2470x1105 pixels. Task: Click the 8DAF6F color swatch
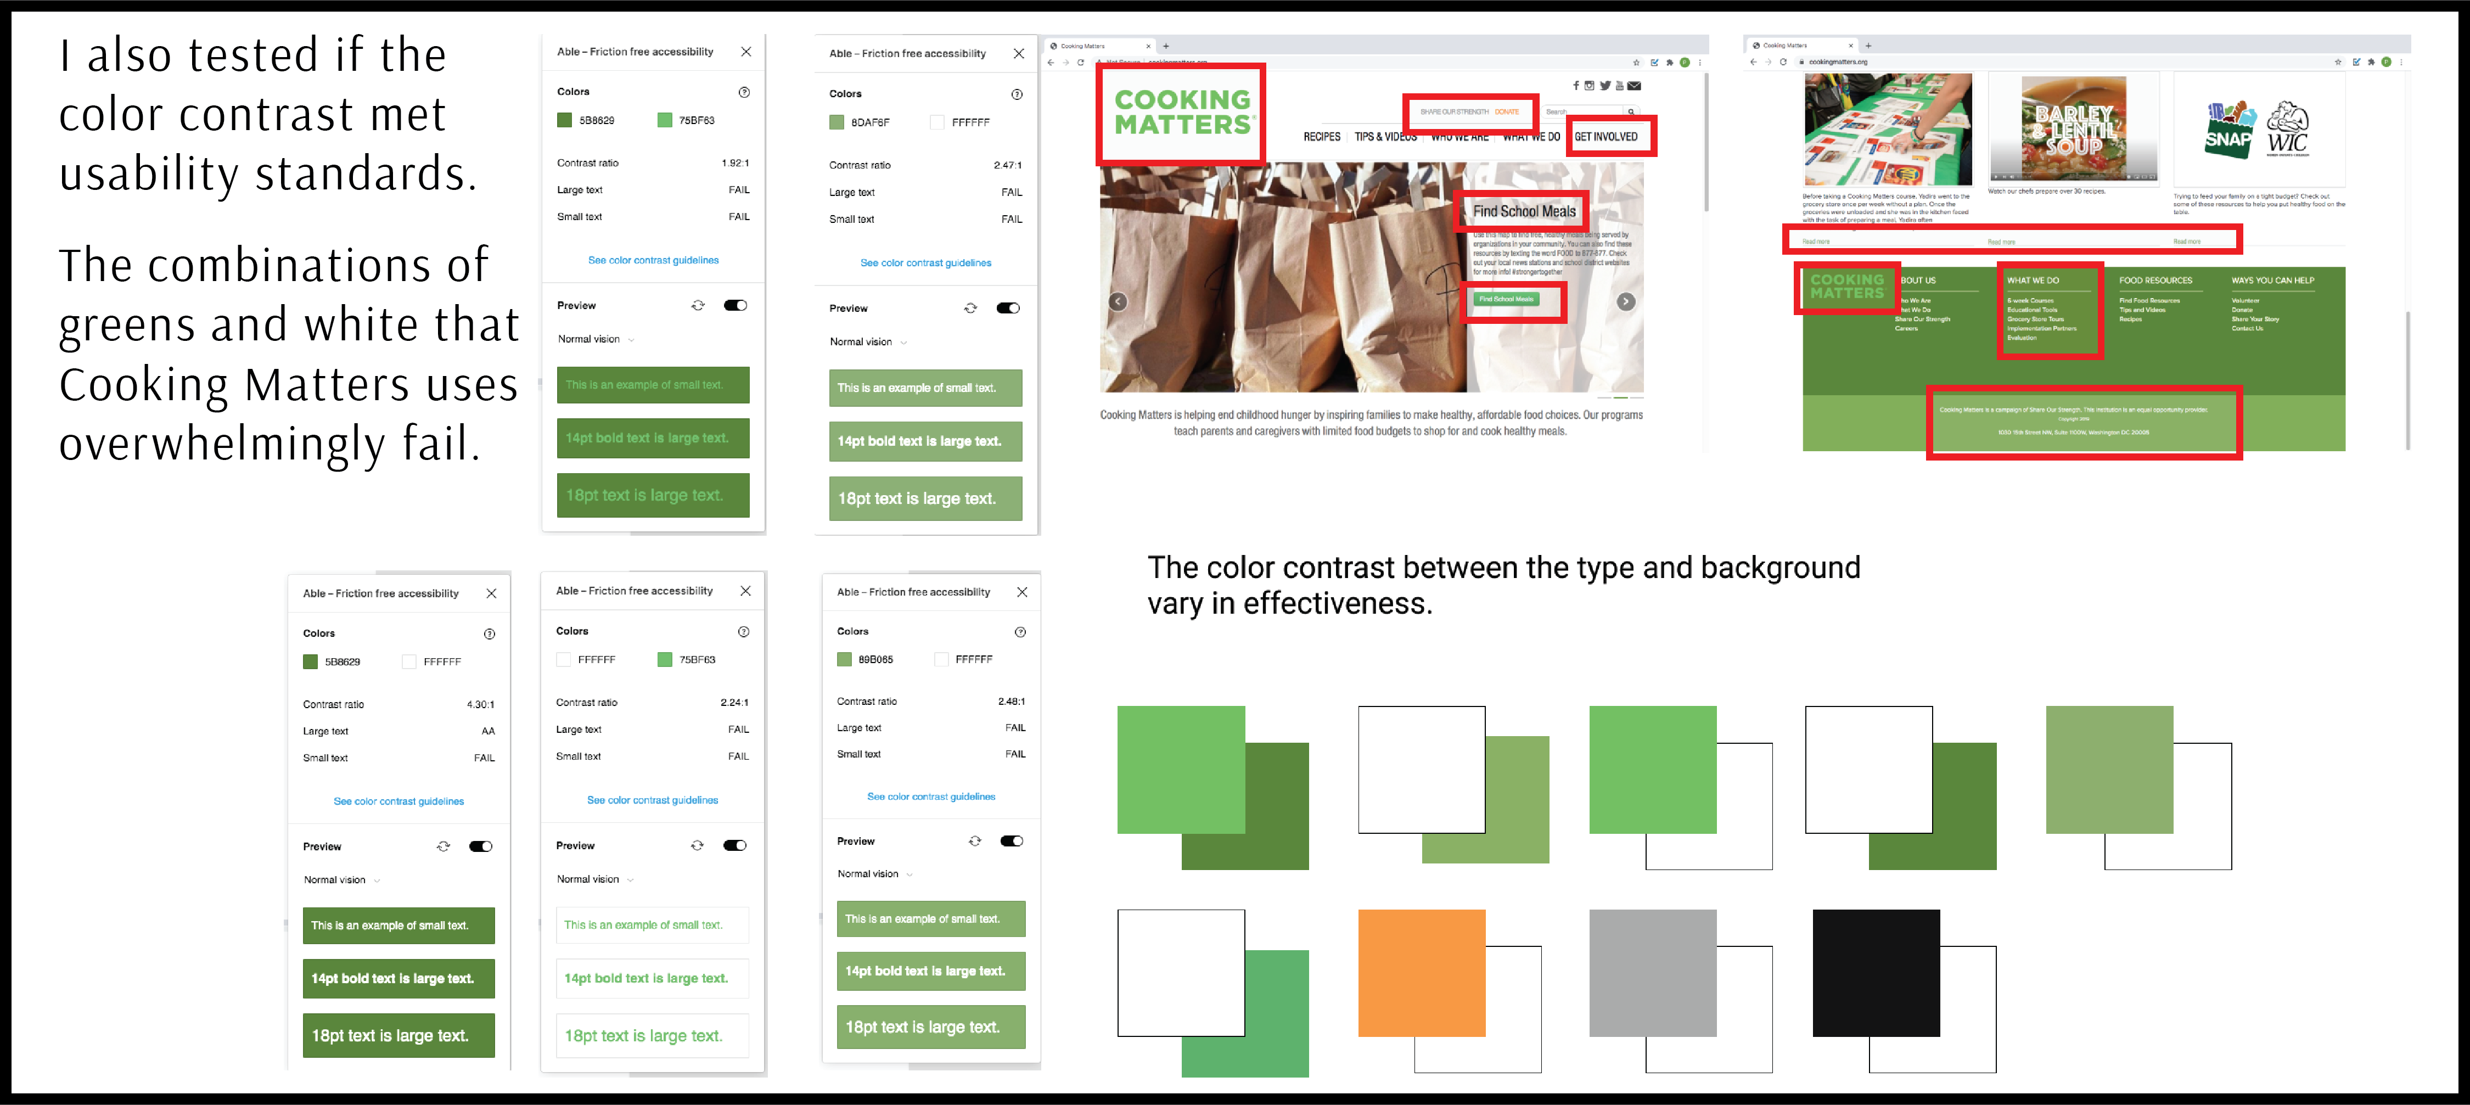point(836,122)
